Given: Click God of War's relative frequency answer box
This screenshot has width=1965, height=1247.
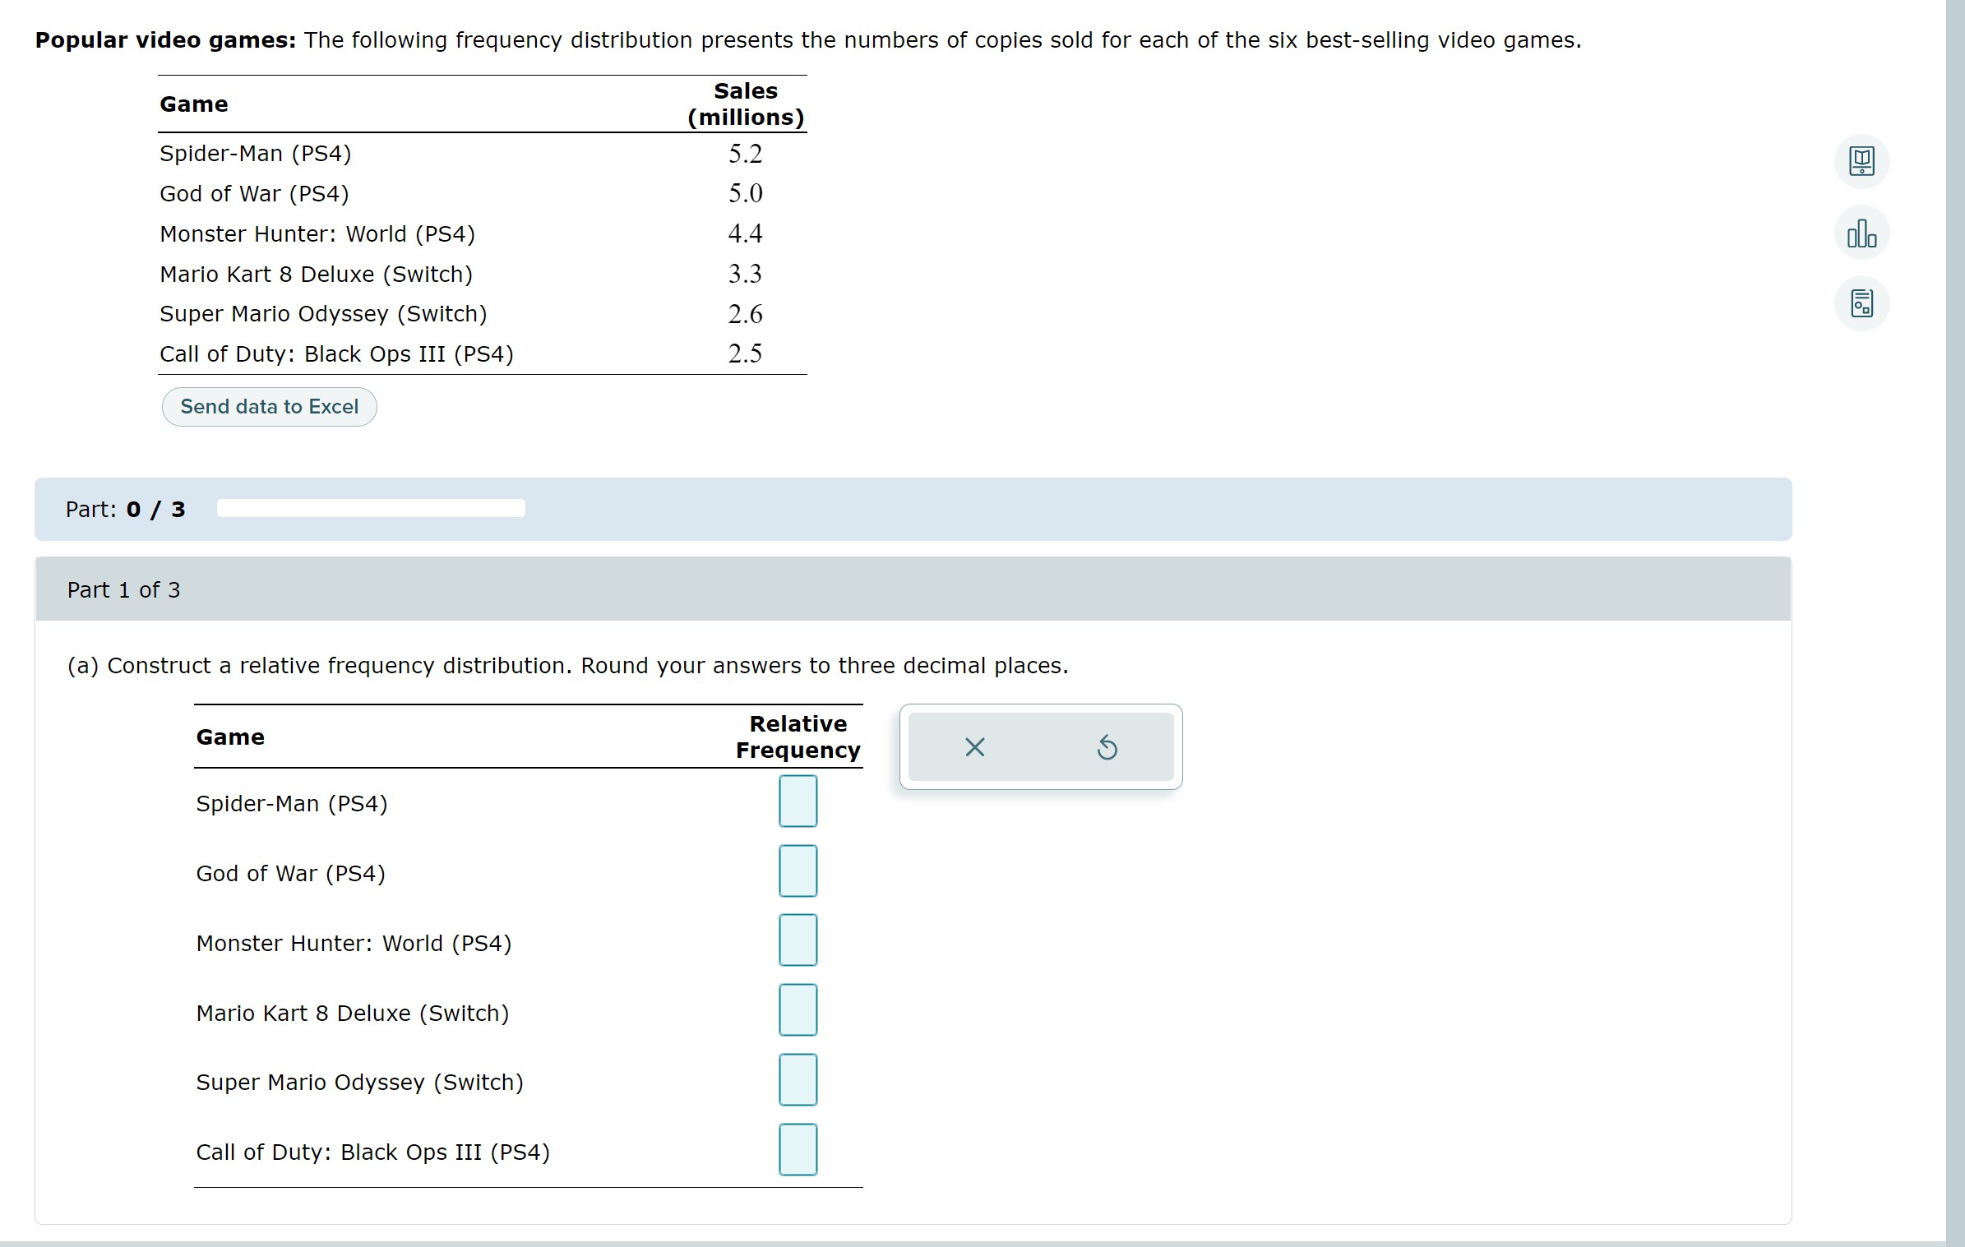Looking at the screenshot, I should point(797,871).
